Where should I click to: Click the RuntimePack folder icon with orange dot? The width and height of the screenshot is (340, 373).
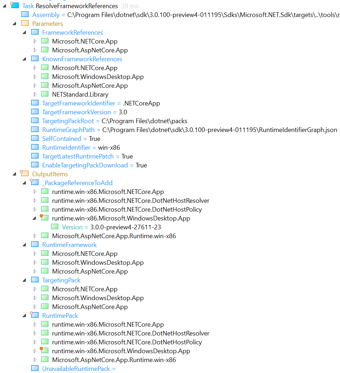pyautogui.click(x=34, y=315)
